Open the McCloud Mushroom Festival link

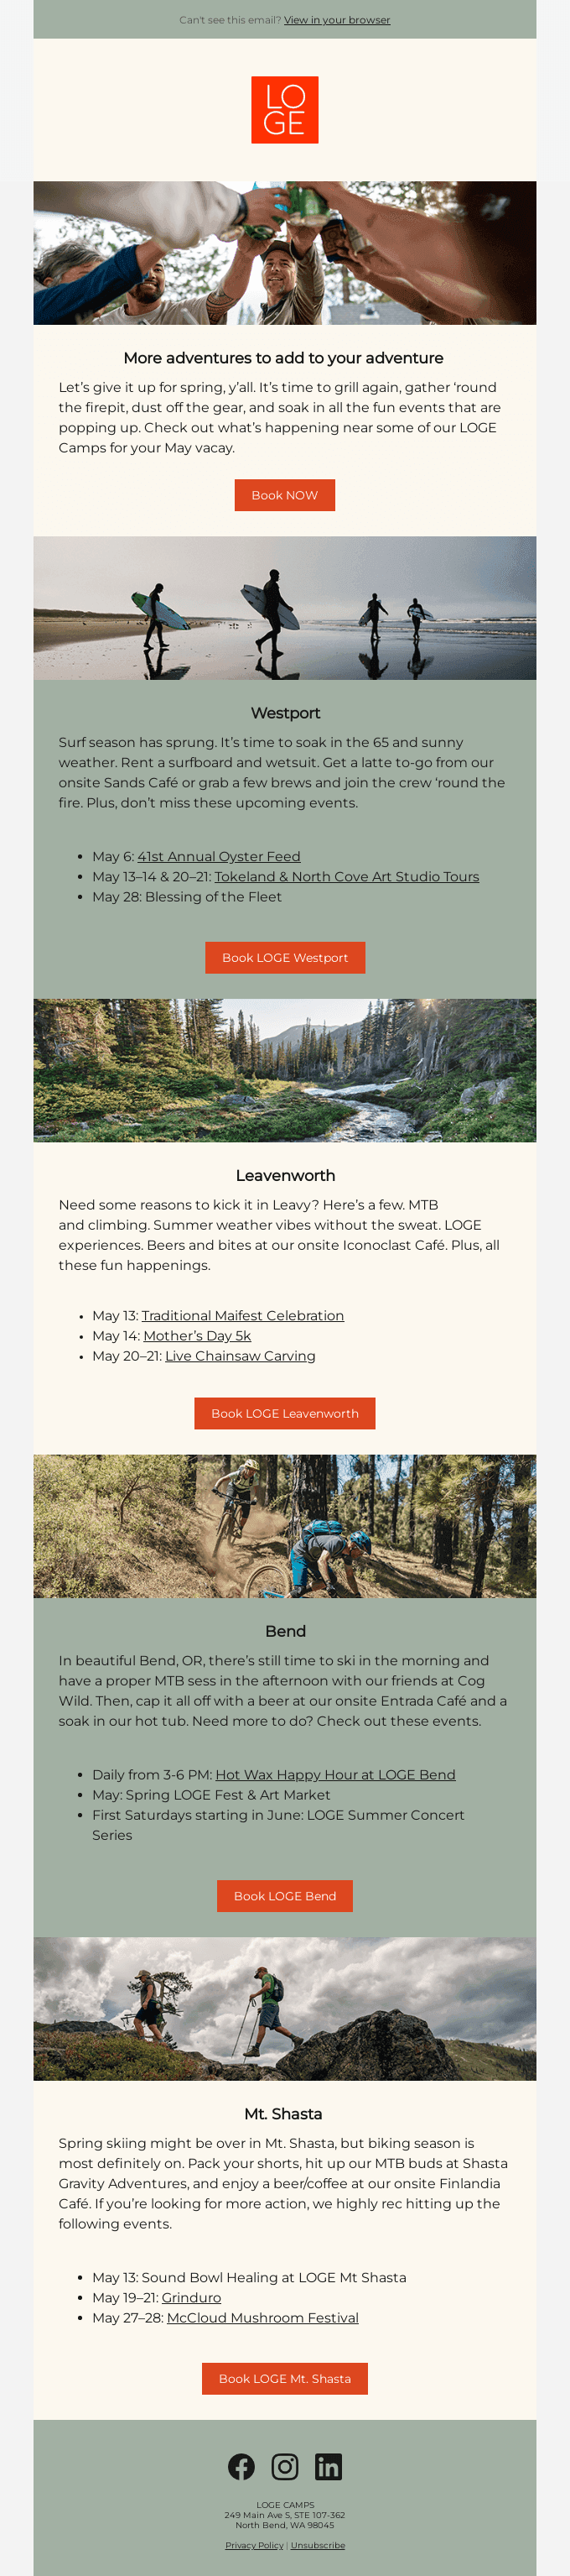(262, 2317)
